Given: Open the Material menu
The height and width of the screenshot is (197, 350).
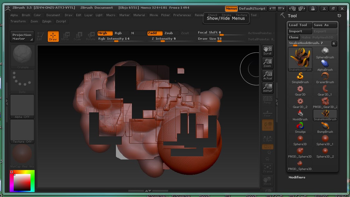Looking at the screenshot, I should tap(139, 15).
